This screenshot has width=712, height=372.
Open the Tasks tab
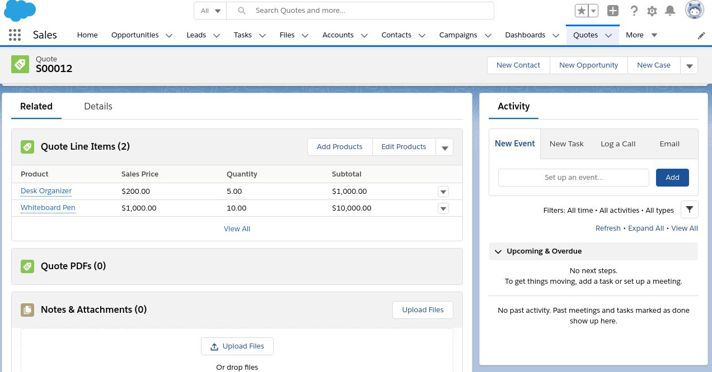tap(242, 35)
